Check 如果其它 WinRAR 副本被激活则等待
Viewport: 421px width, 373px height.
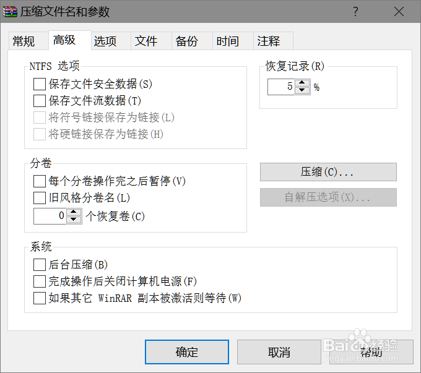[x=40, y=298]
